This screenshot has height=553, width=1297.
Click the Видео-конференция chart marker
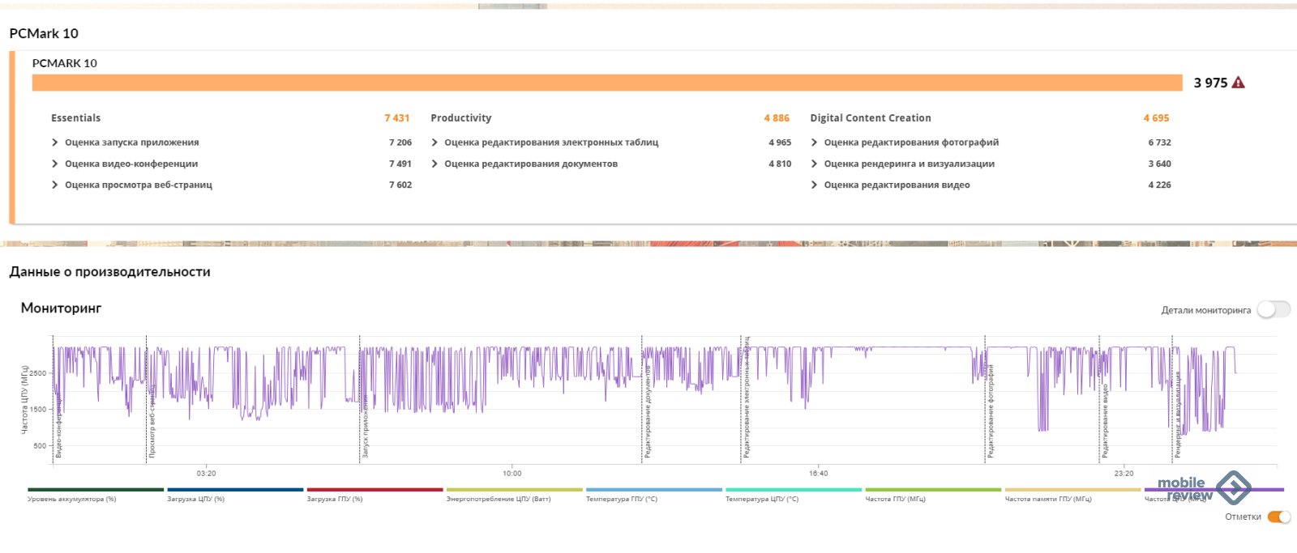pyautogui.click(x=58, y=424)
